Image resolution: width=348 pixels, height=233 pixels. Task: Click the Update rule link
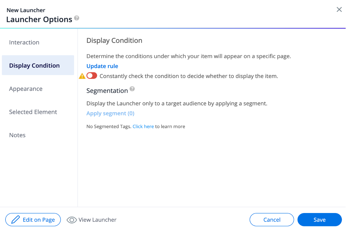pos(102,66)
